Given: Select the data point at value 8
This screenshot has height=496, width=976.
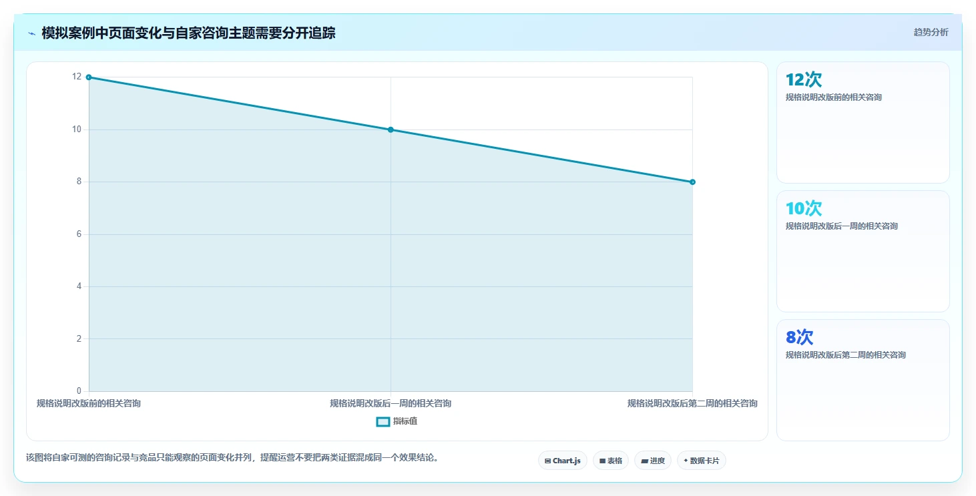Looking at the screenshot, I should [692, 182].
